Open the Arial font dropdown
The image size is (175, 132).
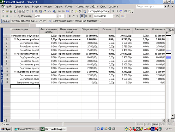point(57,16)
